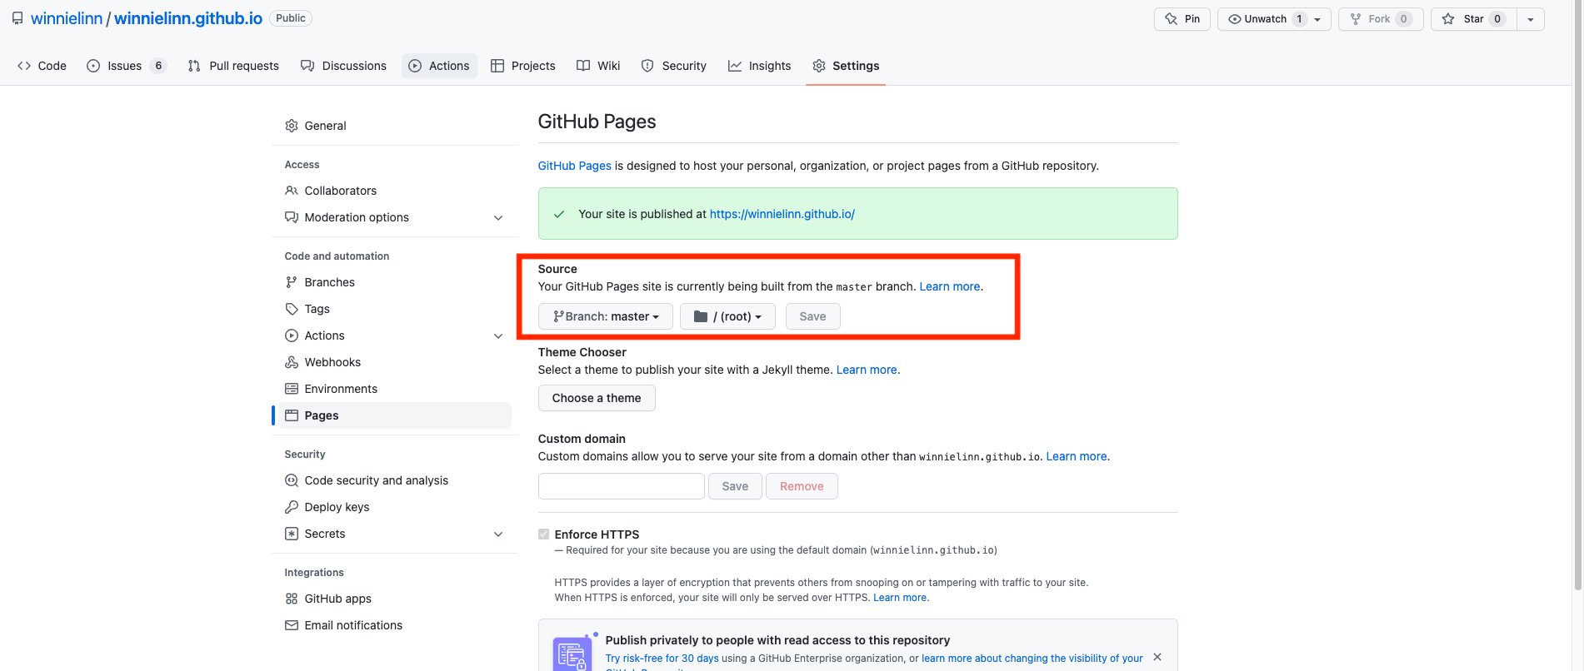Image resolution: width=1584 pixels, height=671 pixels.
Task: Dismiss the publish privately banner
Action: point(1157,657)
